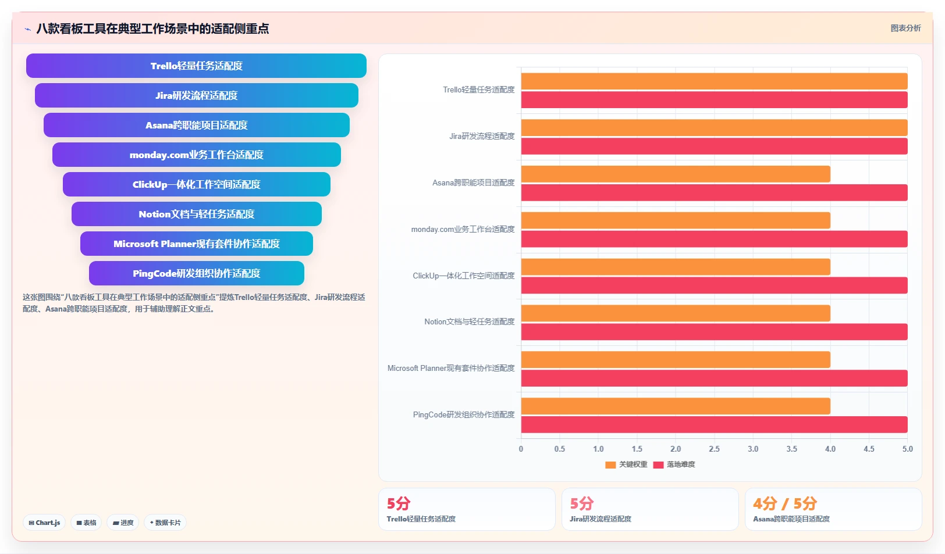The image size is (945, 554).
Task: Click the orange Asana关键权重 chart bar
Action: [676, 174]
